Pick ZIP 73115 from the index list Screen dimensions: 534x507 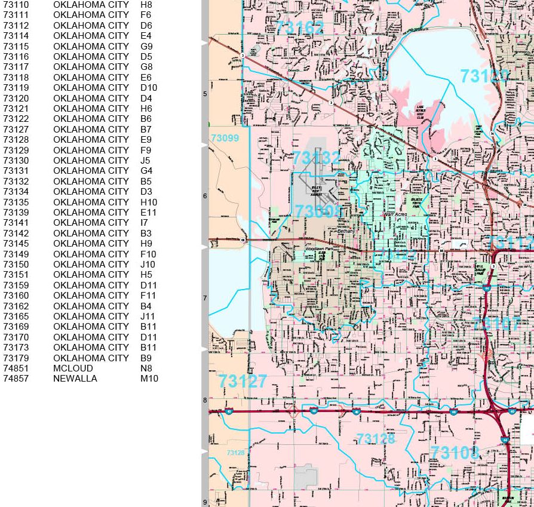[x=16, y=47]
